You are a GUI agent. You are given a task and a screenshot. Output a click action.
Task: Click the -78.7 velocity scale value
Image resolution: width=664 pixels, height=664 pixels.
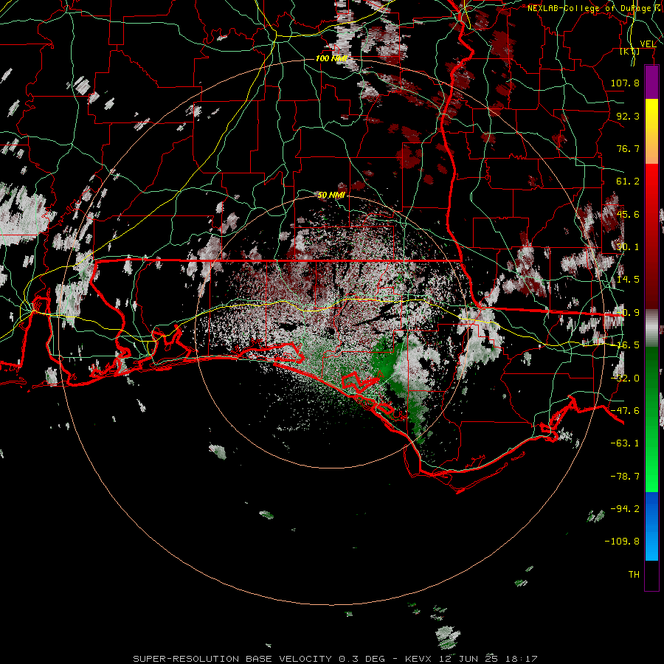[x=625, y=477]
